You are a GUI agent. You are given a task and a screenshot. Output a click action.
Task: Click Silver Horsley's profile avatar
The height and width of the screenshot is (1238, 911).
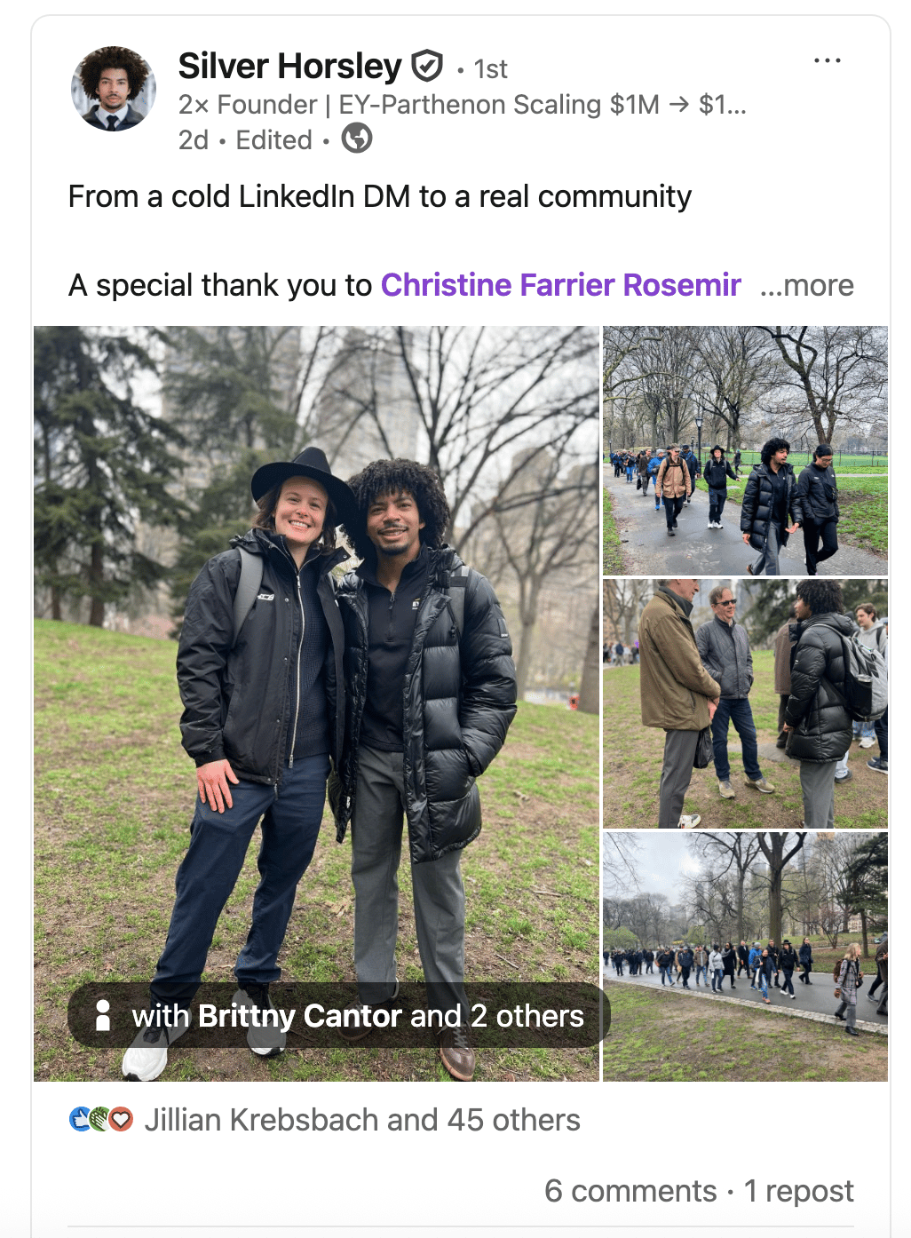[x=114, y=89]
